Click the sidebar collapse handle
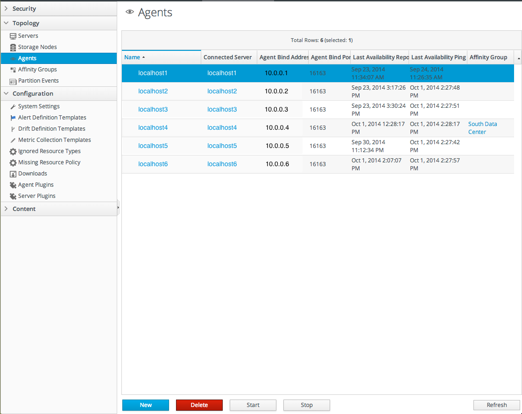The width and height of the screenshot is (522, 414). point(118,207)
